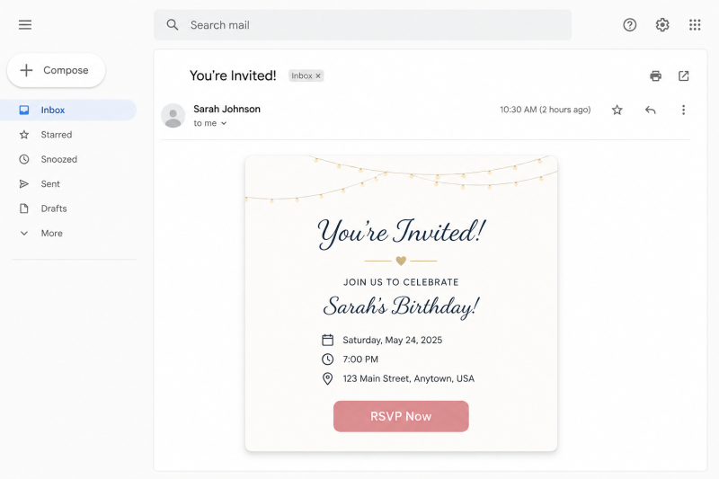Reply to Sarah Johnson using the arrow icon

click(650, 110)
